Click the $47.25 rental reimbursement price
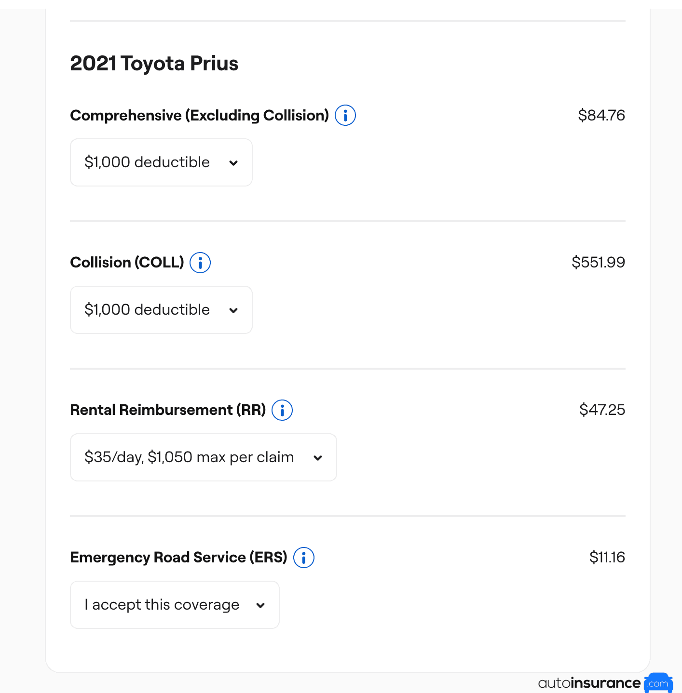Image resolution: width=682 pixels, height=693 pixels. tap(601, 410)
